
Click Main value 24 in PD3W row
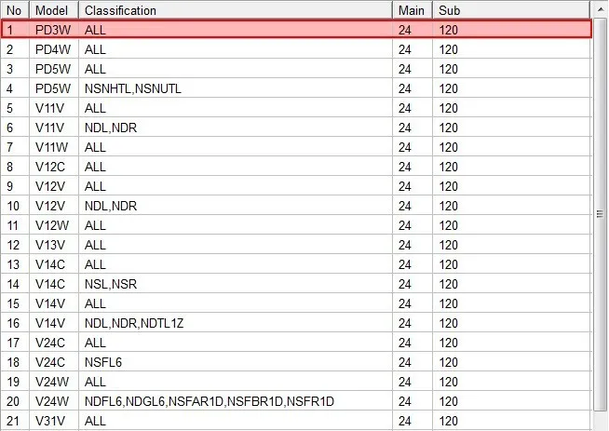pyautogui.click(x=413, y=30)
